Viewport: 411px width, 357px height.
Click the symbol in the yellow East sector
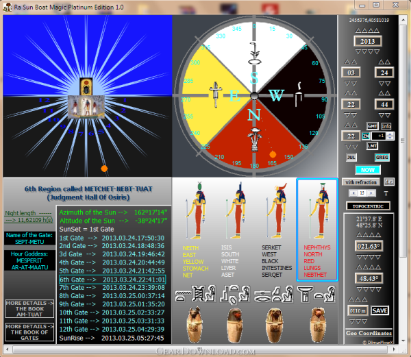[x=216, y=95]
